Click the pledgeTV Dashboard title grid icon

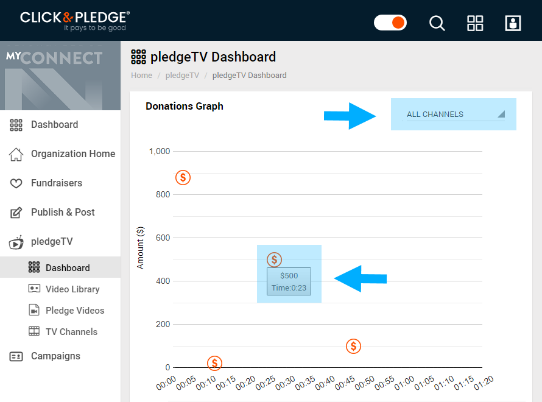[138, 57]
